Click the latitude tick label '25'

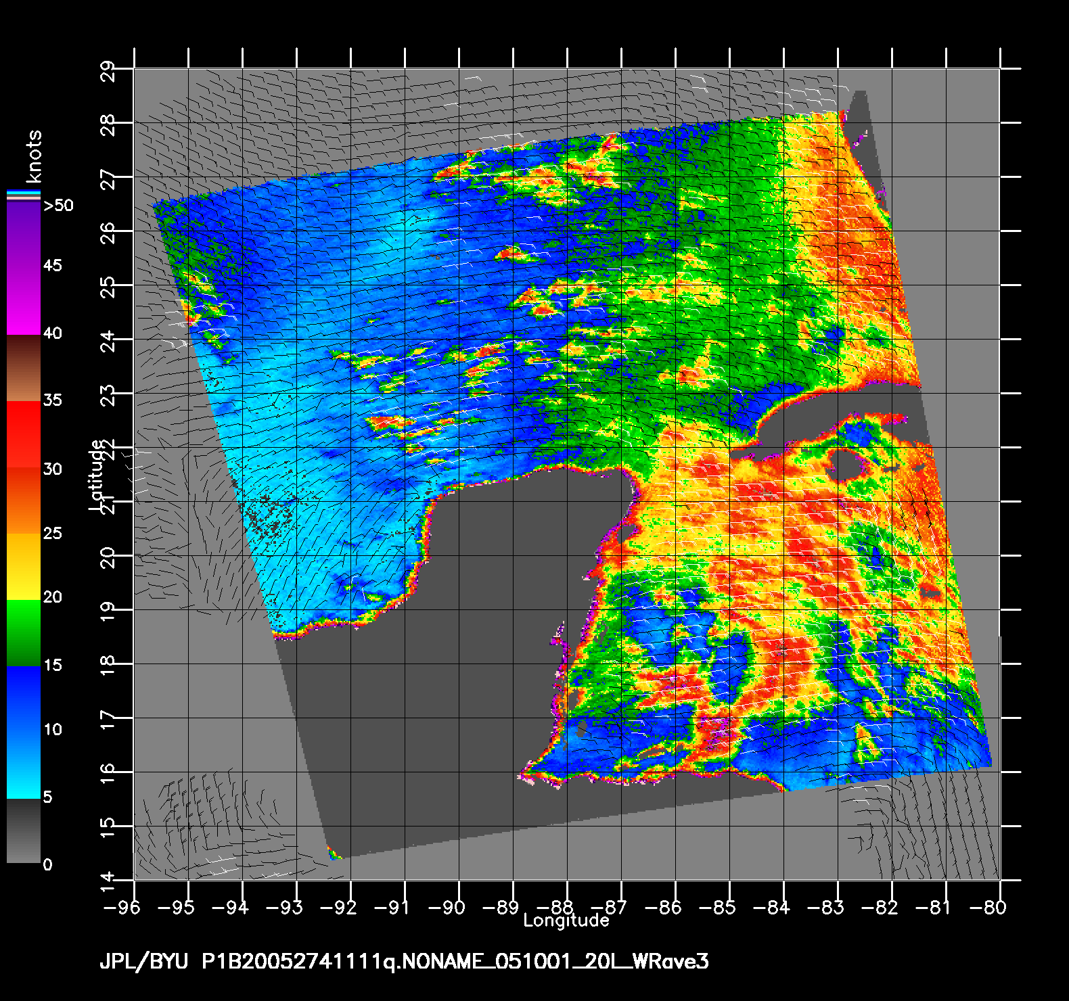(x=108, y=287)
